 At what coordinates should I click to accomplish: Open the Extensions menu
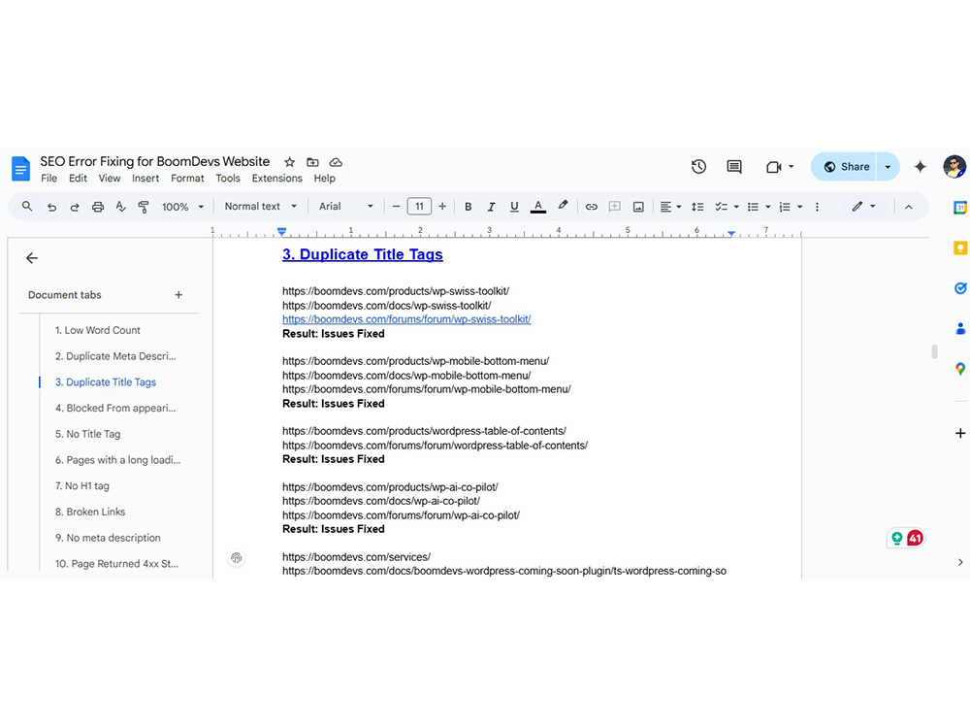(277, 179)
